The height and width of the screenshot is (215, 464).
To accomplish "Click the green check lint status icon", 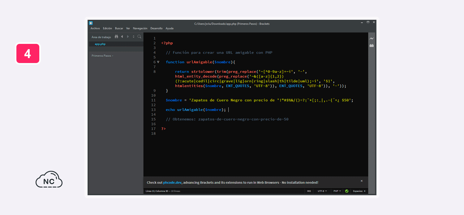I will click(347, 191).
